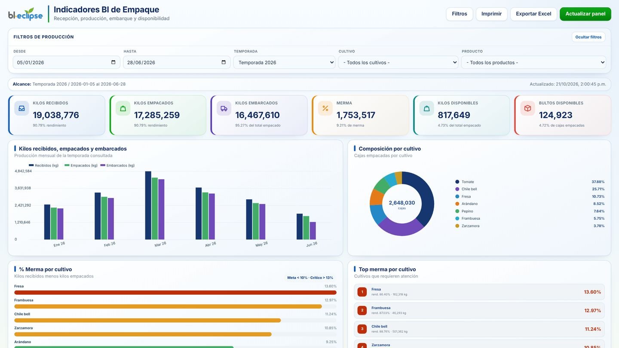Toggle the Empacados (kg) series in chart legend

81,165
